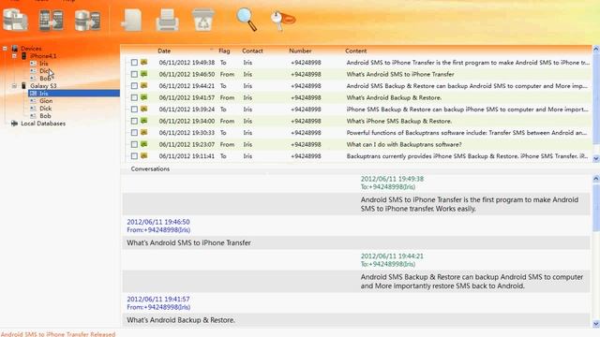Message list scrollbar down arrow
The image size is (600, 337).
[596, 158]
